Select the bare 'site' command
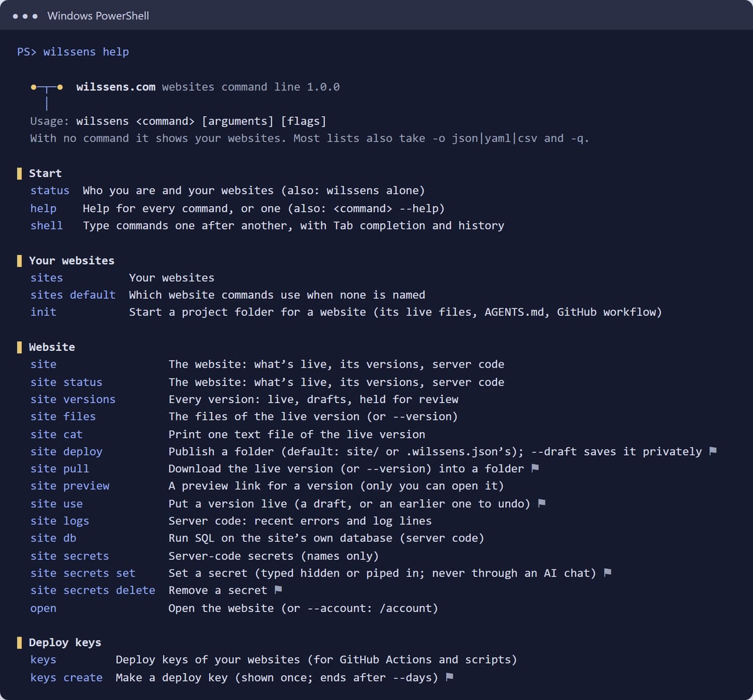This screenshot has height=700, width=753. [x=43, y=364]
